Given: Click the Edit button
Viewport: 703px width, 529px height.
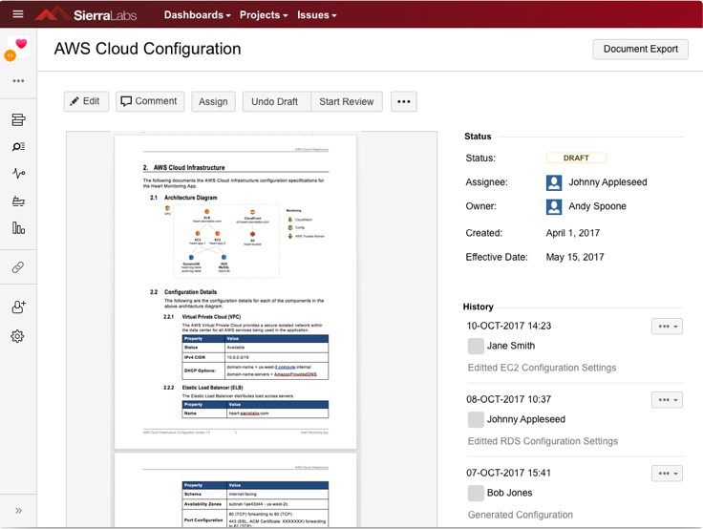Looking at the screenshot, I should 86,101.
